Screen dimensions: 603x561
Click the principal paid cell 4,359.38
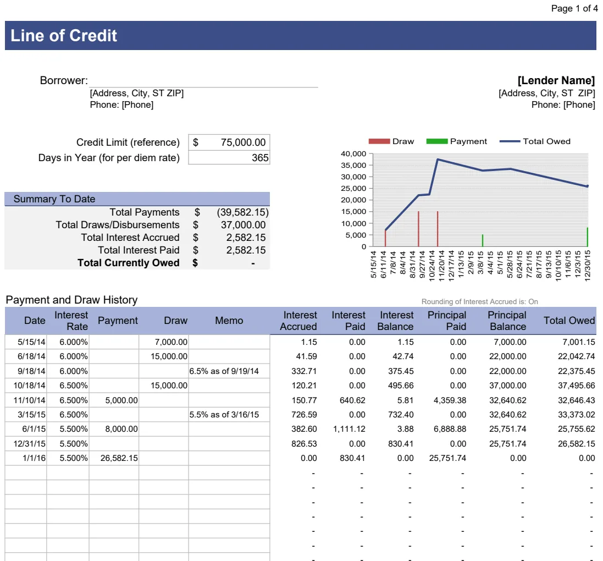point(450,400)
